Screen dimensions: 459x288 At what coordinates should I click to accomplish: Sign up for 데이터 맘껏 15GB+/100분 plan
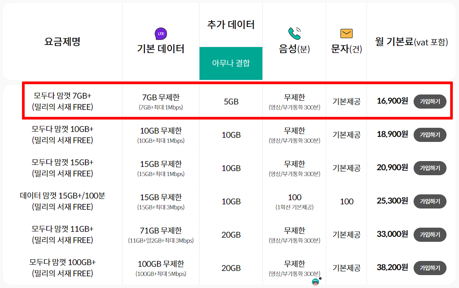tap(429, 201)
